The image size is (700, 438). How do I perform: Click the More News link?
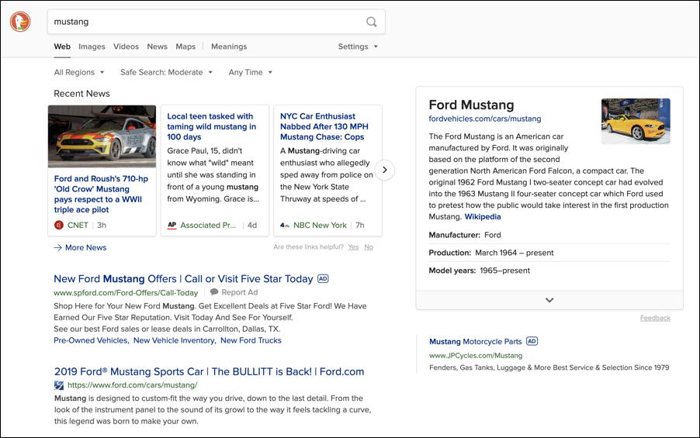coord(85,247)
